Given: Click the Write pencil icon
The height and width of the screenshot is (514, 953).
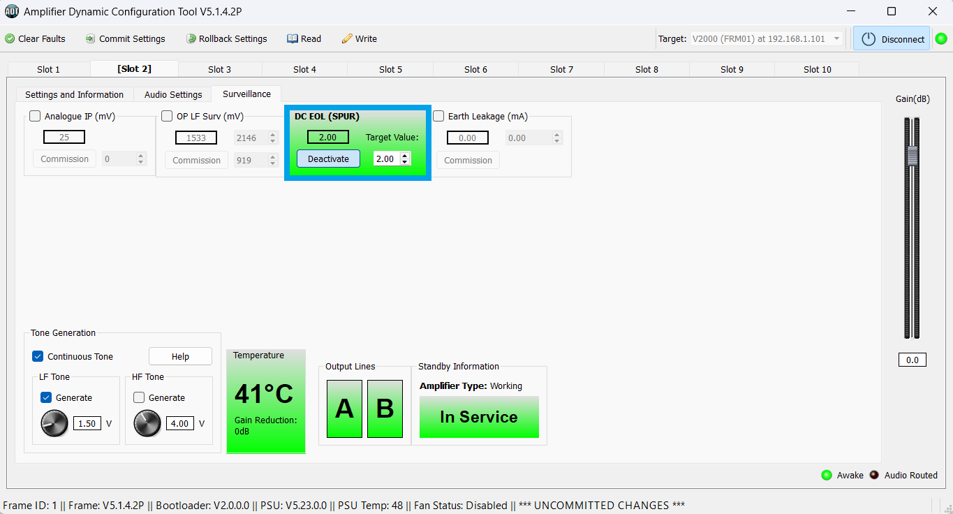Looking at the screenshot, I should [x=347, y=39].
